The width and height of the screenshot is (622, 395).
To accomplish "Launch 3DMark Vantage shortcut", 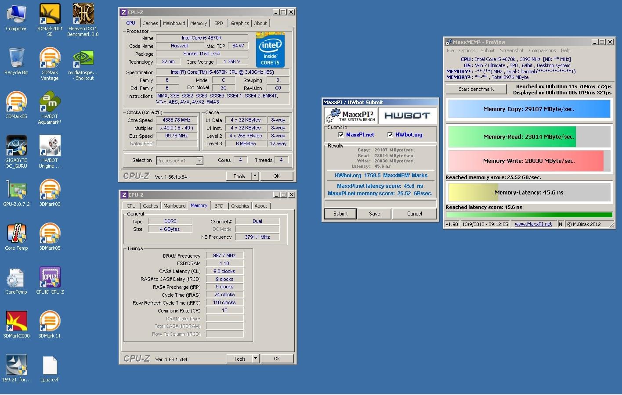I will [x=50, y=57].
